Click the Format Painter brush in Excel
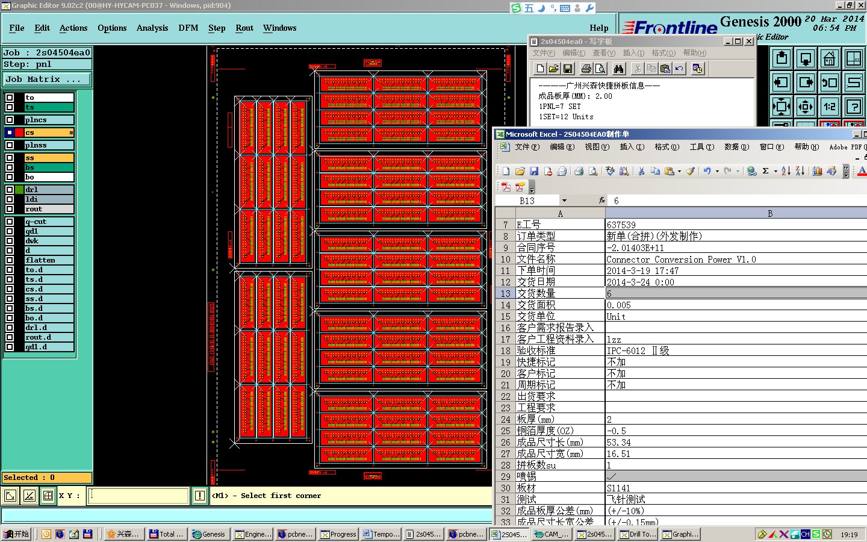The image size is (867, 542). click(x=691, y=171)
